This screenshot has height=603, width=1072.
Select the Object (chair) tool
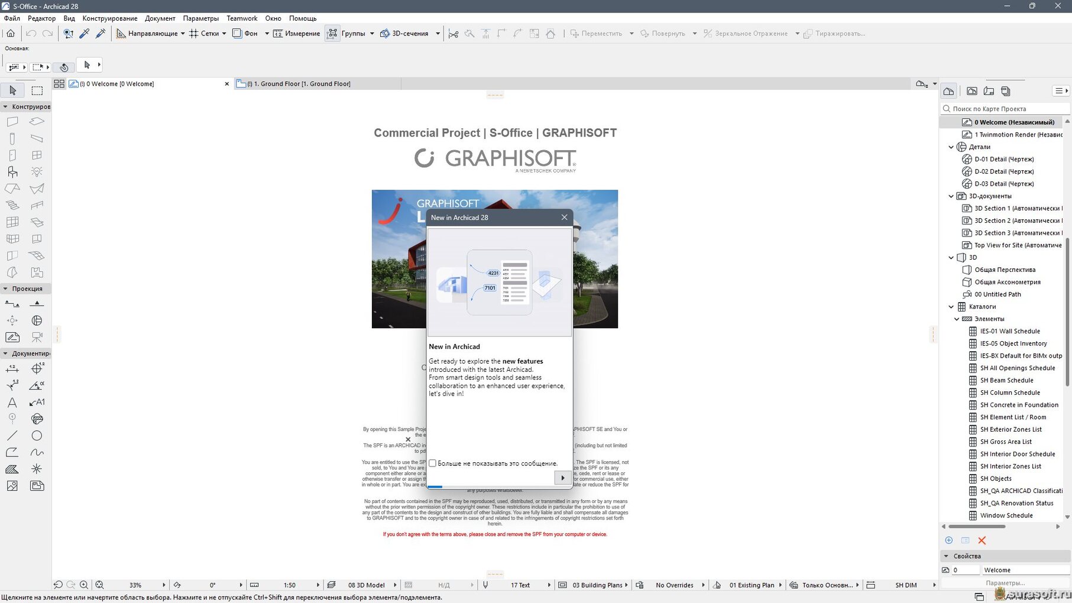pos(12,172)
